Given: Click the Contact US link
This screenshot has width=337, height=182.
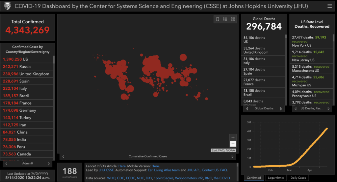Looking at the screenshot, I should [x=210, y=170].
